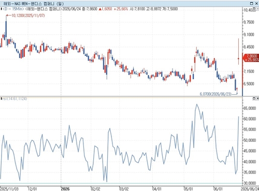Click the RSI peak above 65 in May

click(x=197, y=105)
